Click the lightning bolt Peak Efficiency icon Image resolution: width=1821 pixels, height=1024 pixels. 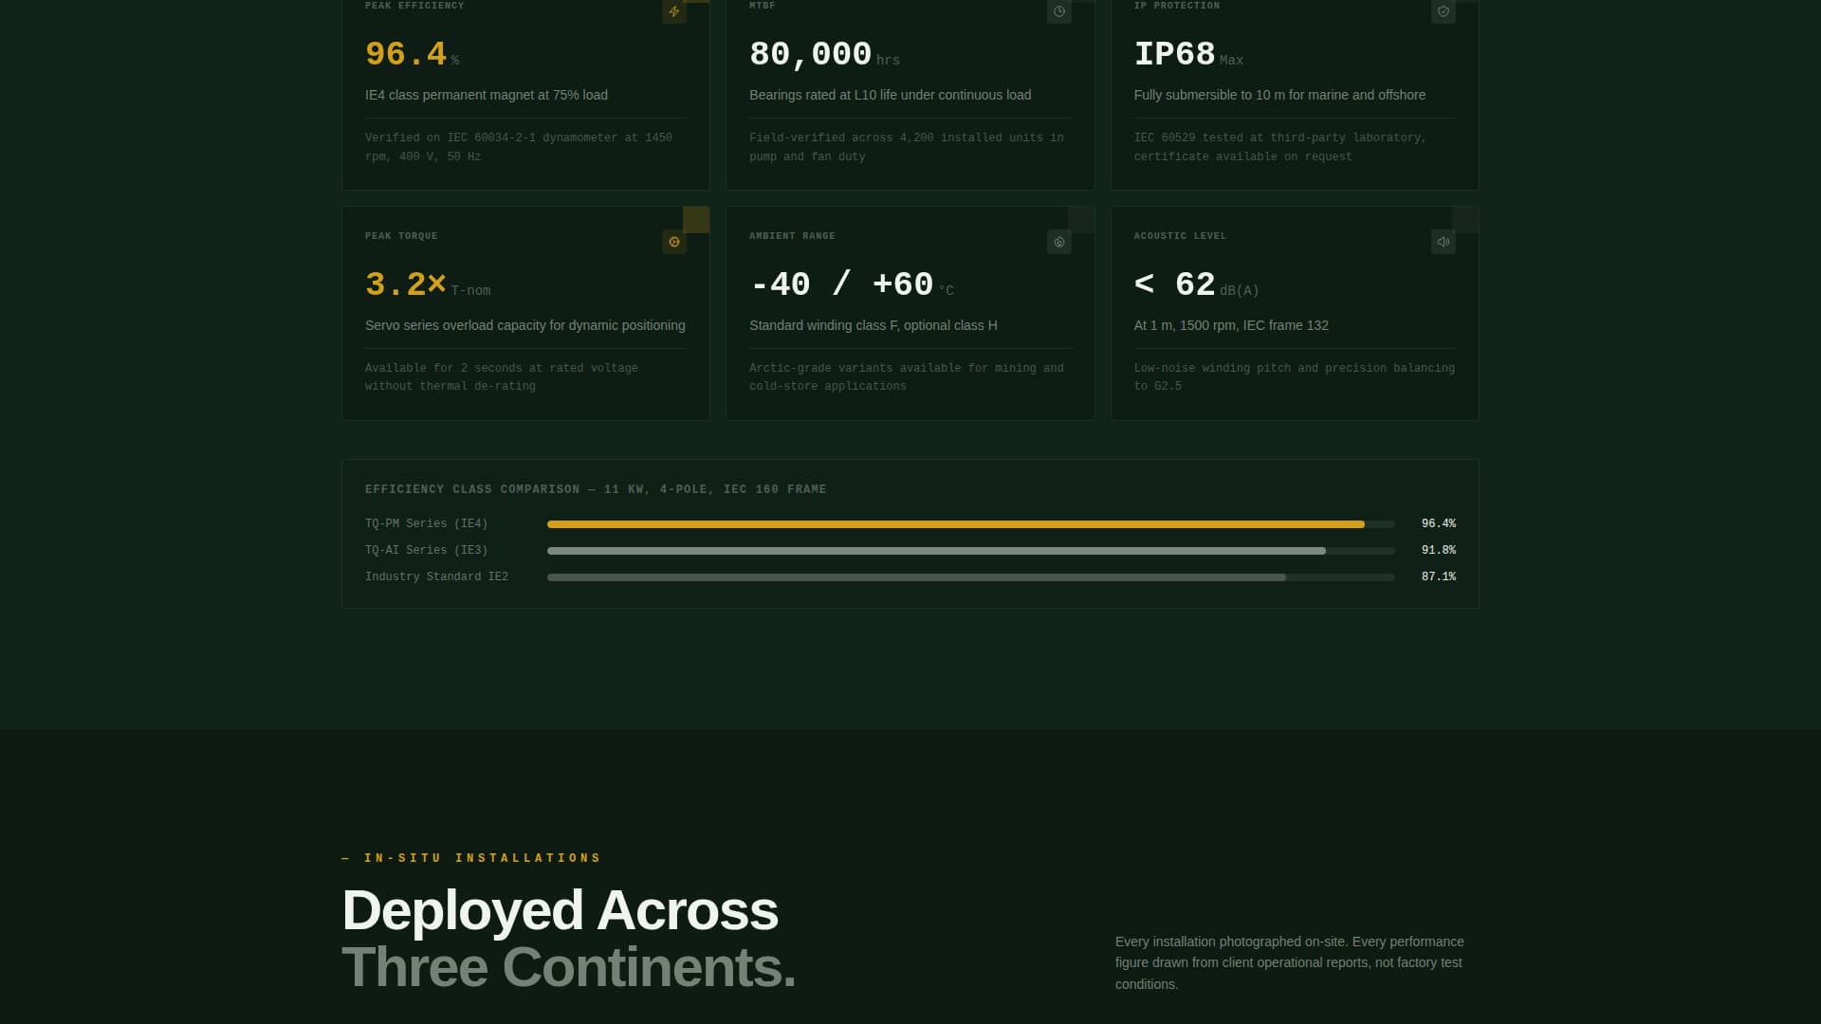(673, 11)
